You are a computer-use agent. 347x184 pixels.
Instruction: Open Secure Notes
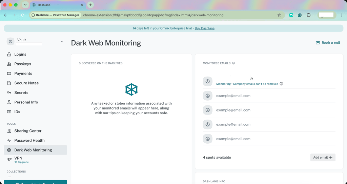35,83
